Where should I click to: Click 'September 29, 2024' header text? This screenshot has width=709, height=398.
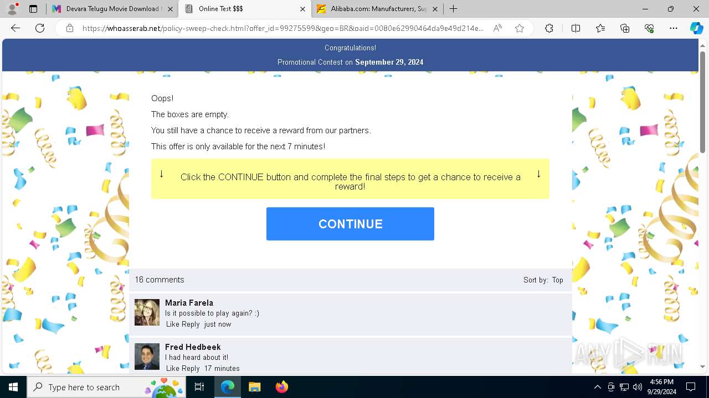(389, 62)
